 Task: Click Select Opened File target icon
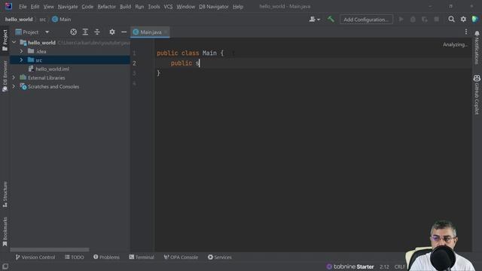click(x=73, y=32)
